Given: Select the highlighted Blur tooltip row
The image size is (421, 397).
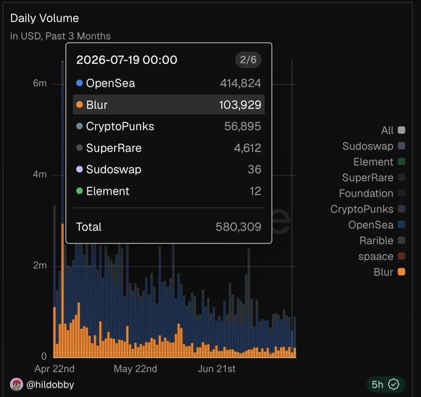Looking at the screenshot, I should coord(168,105).
